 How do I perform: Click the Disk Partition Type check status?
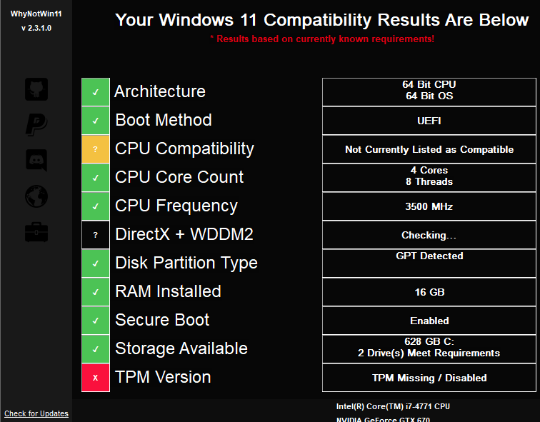tap(96, 263)
